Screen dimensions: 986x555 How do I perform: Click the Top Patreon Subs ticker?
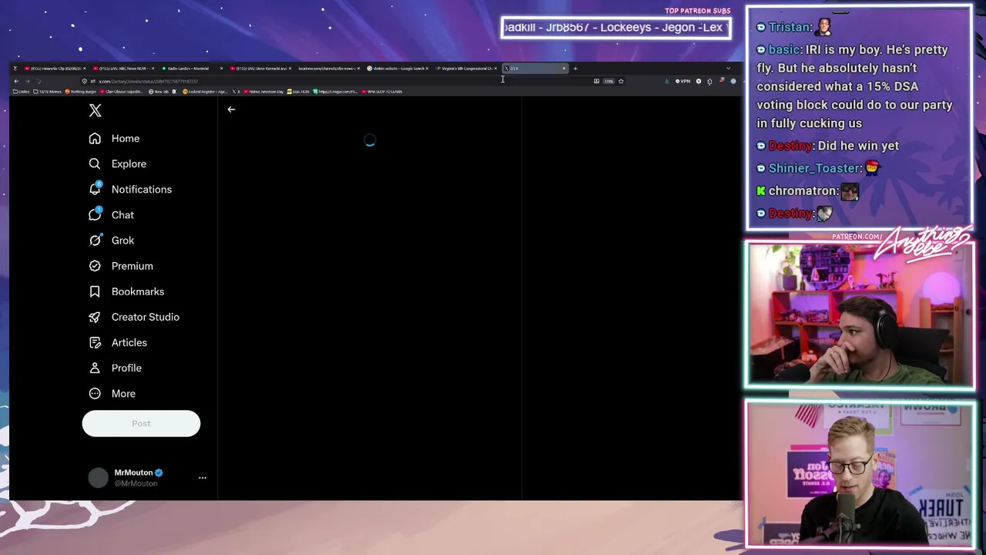pyautogui.click(x=615, y=28)
